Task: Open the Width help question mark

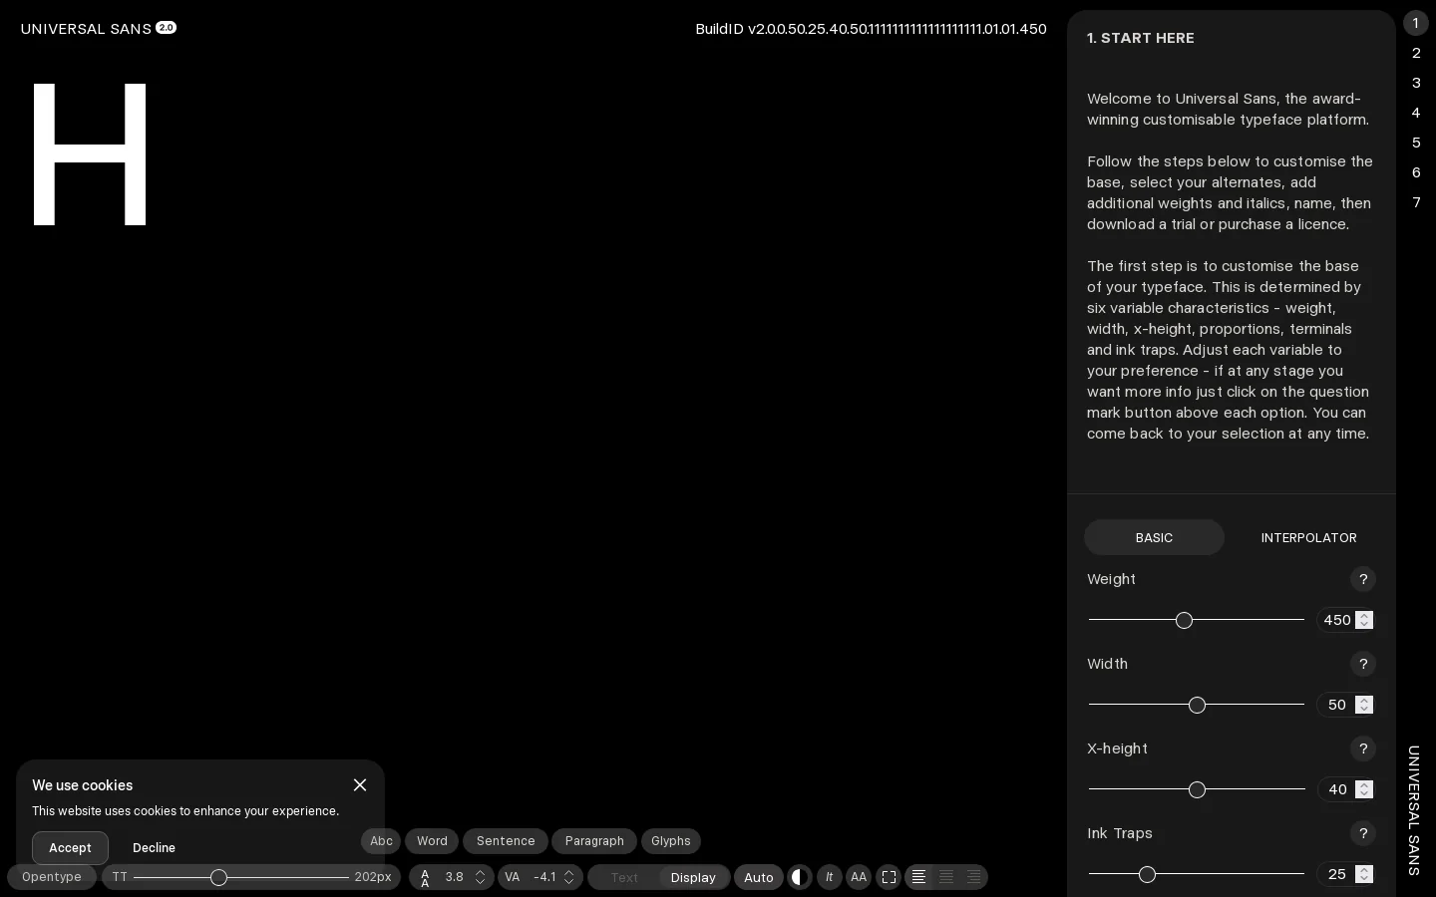Action: tap(1363, 664)
